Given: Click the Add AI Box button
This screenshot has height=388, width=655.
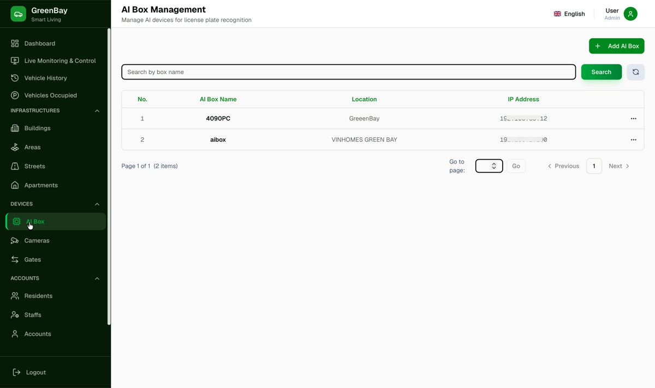Looking at the screenshot, I should point(617,46).
